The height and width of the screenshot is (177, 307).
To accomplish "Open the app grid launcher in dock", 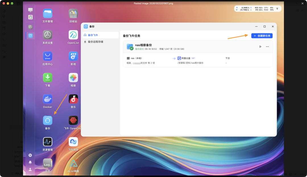I will click(30, 17).
